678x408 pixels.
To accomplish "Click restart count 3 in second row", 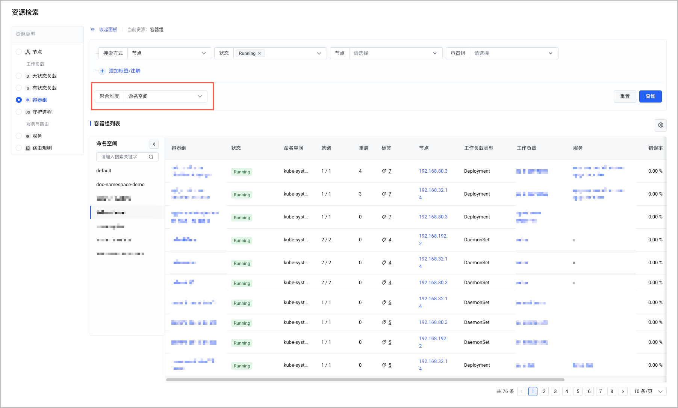I will (360, 194).
